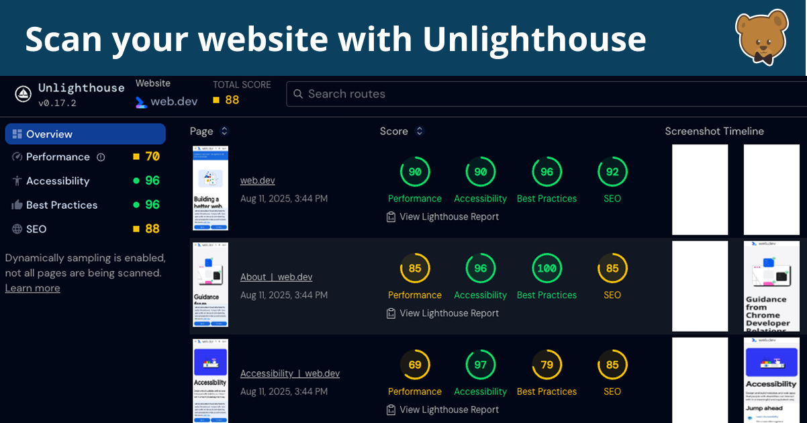Switch to the SEO section in sidebar
The height and width of the screenshot is (423, 807).
pos(37,229)
